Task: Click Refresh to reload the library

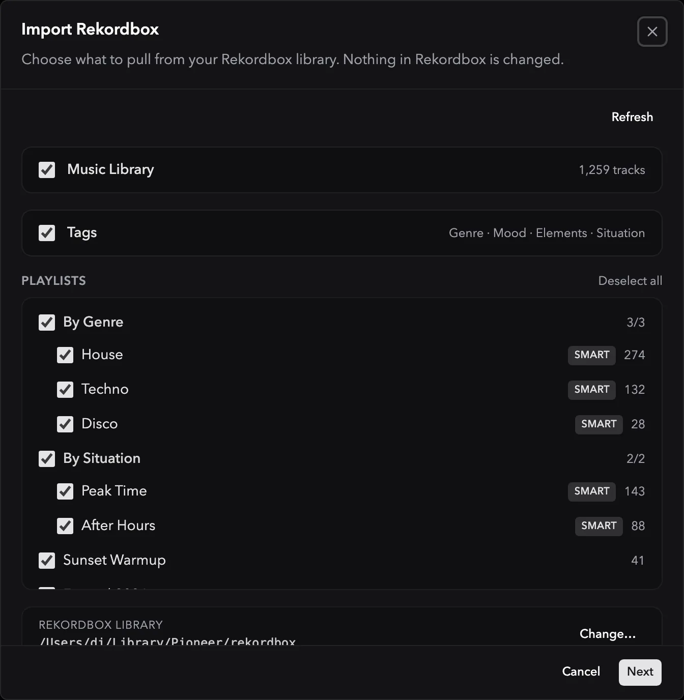Action: click(x=632, y=117)
